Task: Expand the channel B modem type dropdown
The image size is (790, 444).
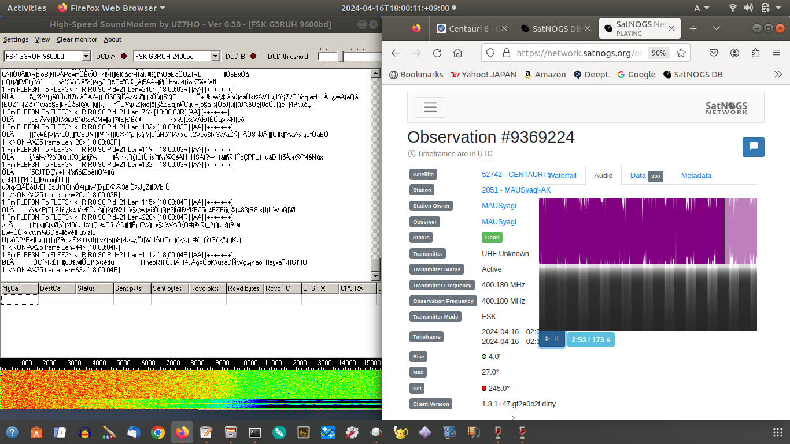Action: click(x=216, y=56)
